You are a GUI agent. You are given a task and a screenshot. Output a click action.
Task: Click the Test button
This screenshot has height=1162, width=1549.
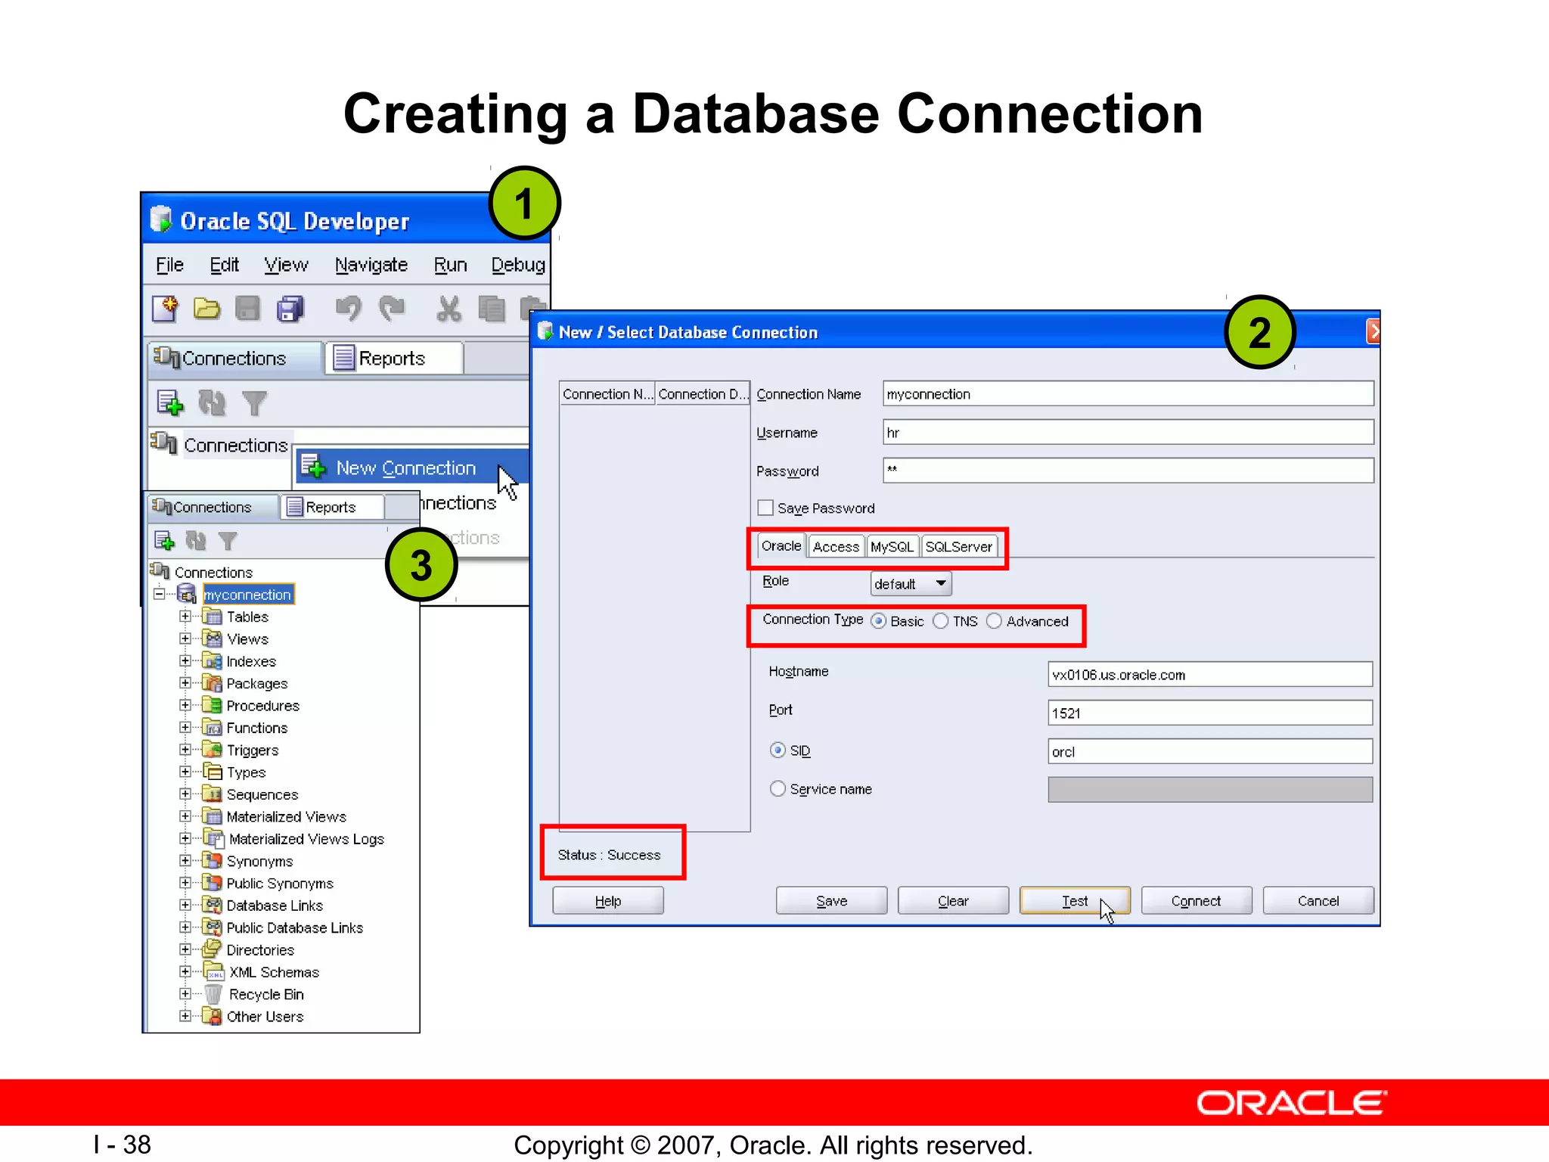coord(1075,901)
